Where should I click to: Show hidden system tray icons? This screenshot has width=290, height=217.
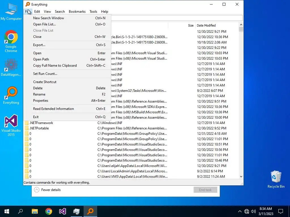240,211
